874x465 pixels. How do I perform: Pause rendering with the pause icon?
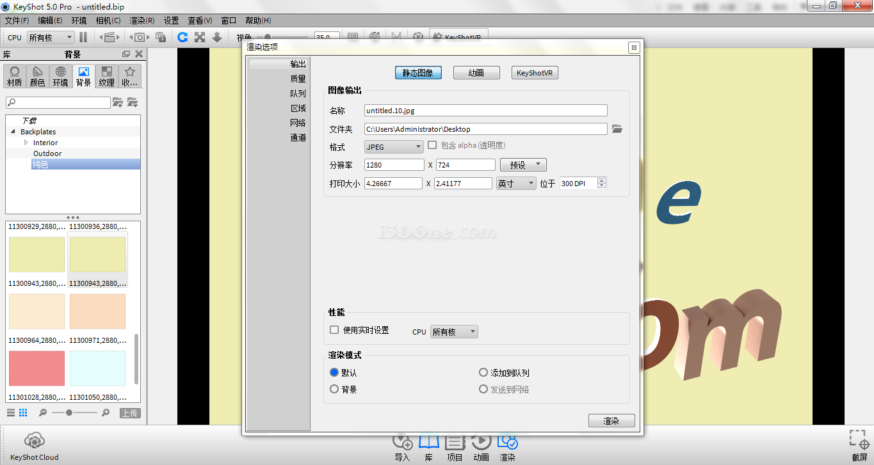(x=83, y=38)
